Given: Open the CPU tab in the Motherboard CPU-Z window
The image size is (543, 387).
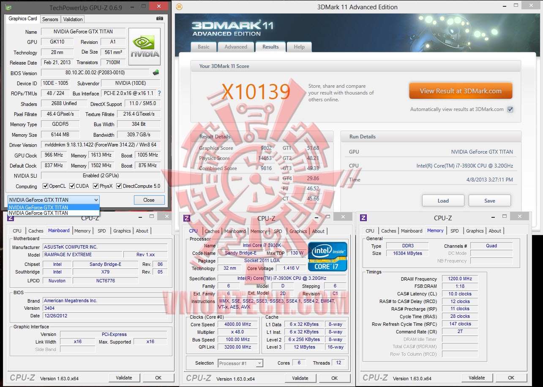Looking at the screenshot, I should (17, 231).
